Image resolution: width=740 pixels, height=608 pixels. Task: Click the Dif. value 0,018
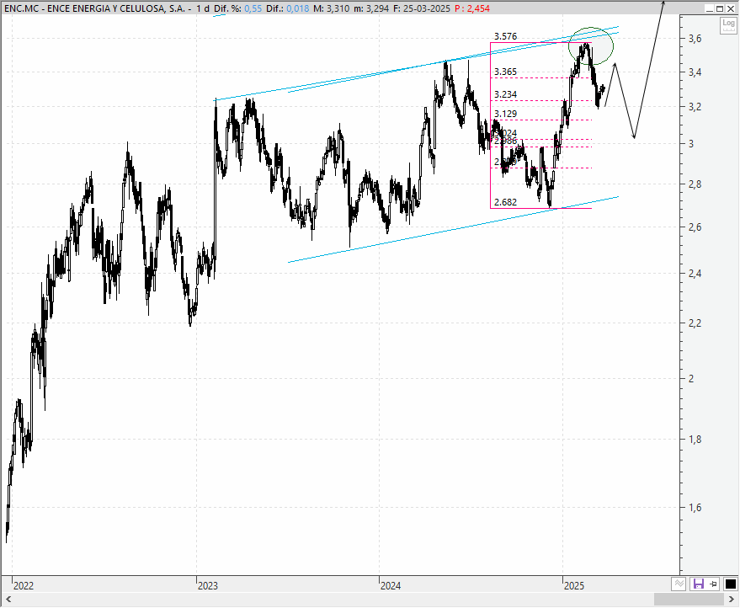tap(298, 8)
